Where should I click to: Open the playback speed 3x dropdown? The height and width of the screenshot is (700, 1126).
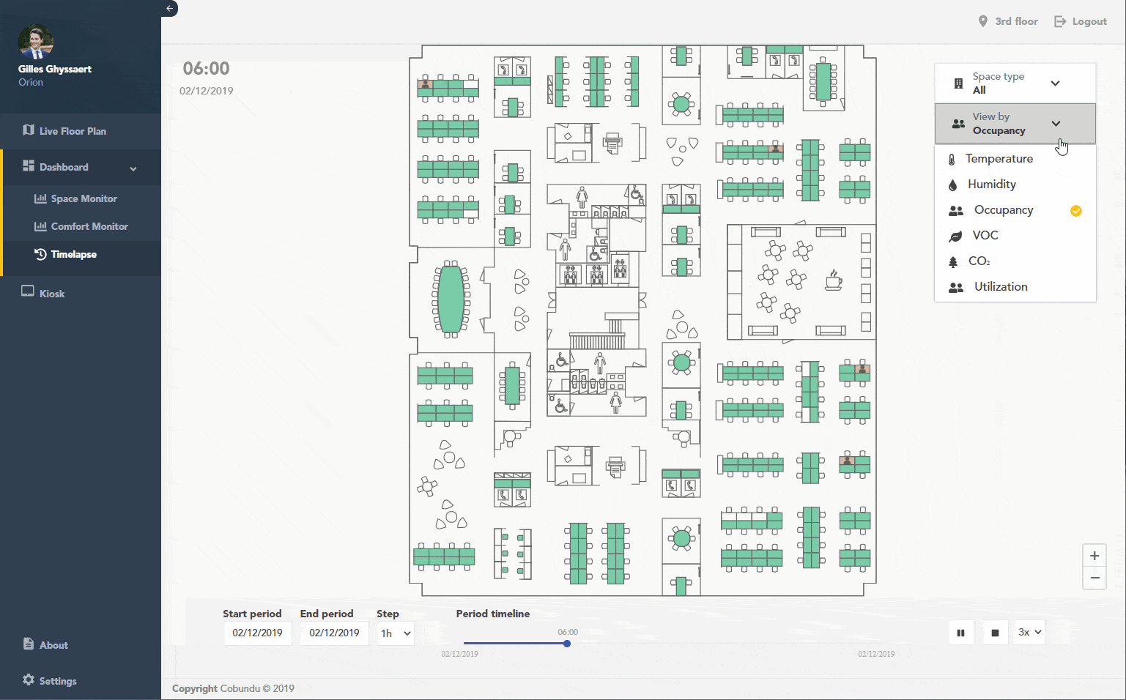[x=1029, y=632]
